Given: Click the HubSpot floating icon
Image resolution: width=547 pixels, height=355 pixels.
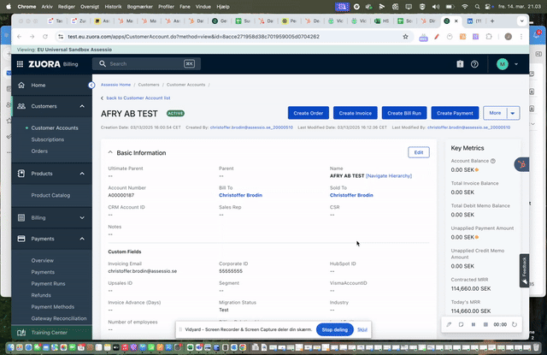Looking at the screenshot, I should [x=522, y=163].
